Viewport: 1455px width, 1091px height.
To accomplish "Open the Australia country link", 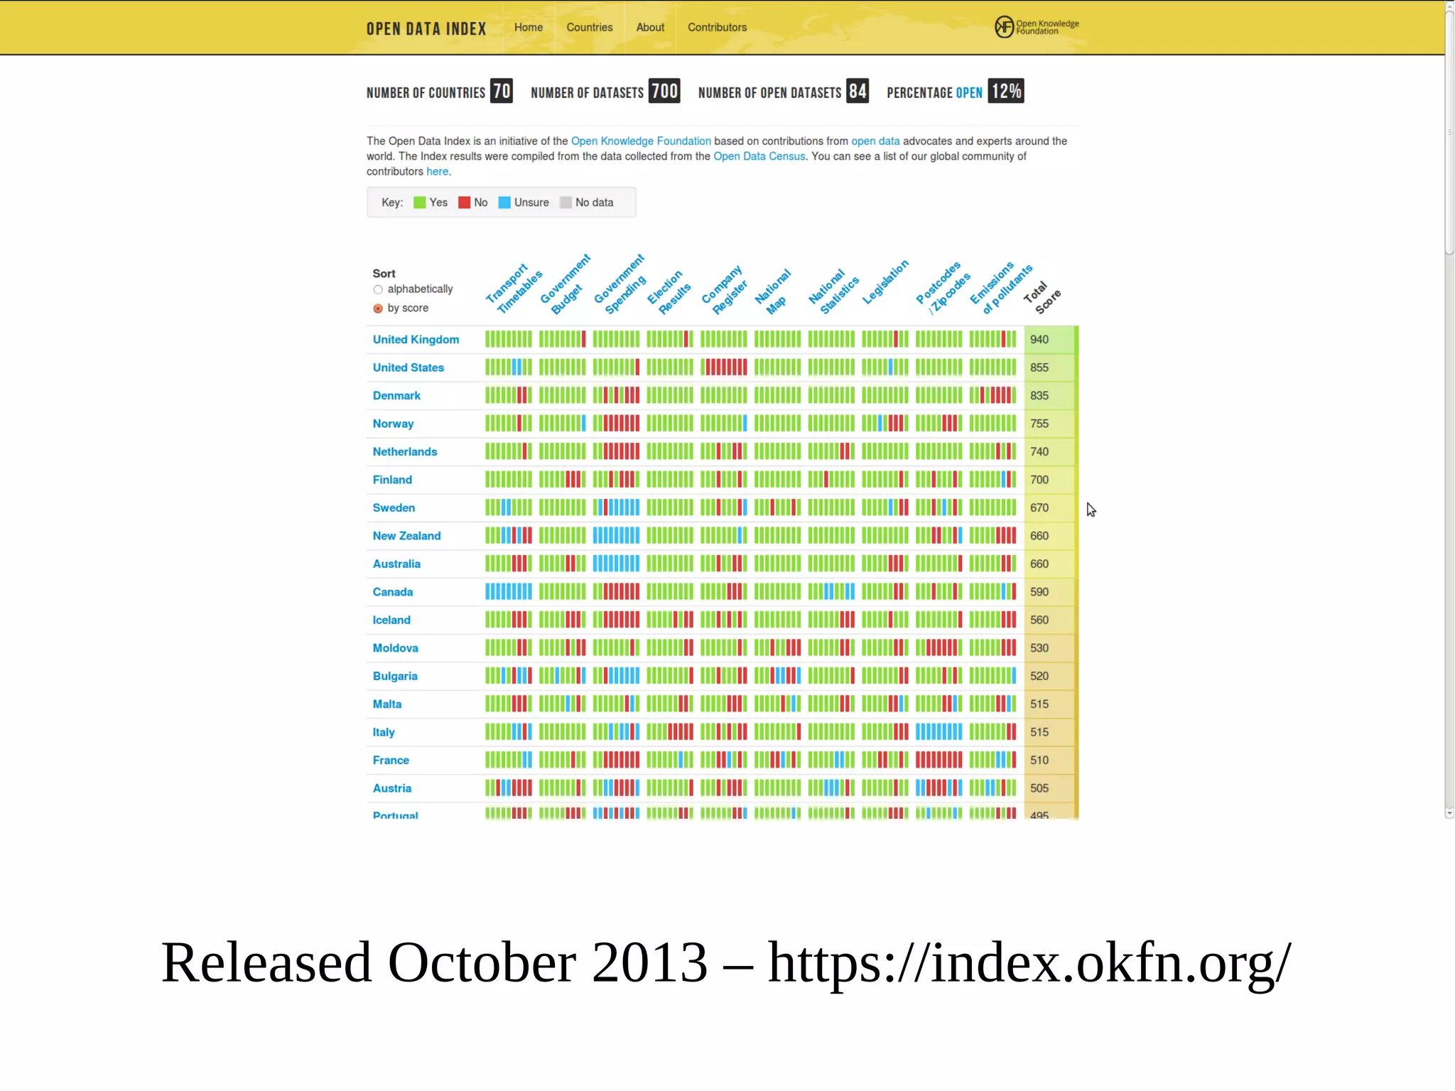I will click(x=396, y=564).
